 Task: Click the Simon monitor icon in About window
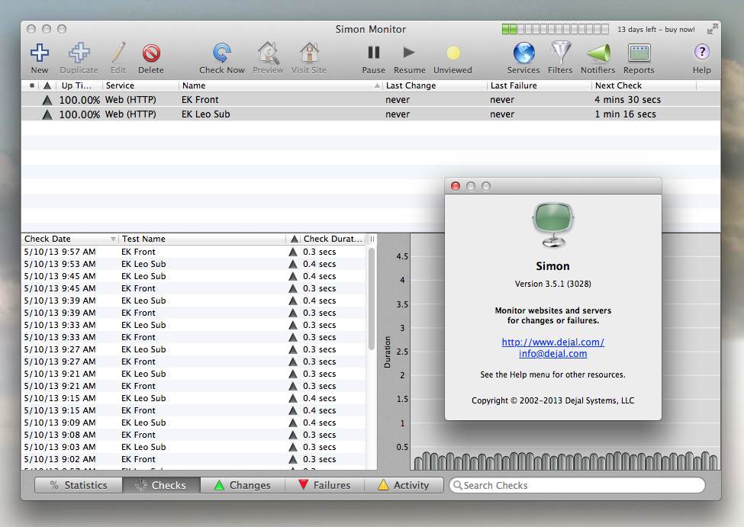[552, 225]
